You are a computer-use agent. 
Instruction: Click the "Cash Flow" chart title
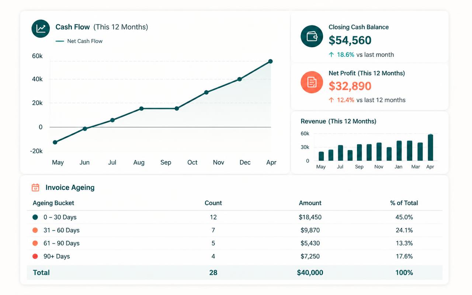(73, 27)
